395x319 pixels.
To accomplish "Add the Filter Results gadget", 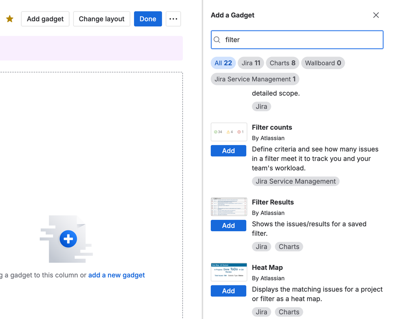I will pyautogui.click(x=229, y=225).
